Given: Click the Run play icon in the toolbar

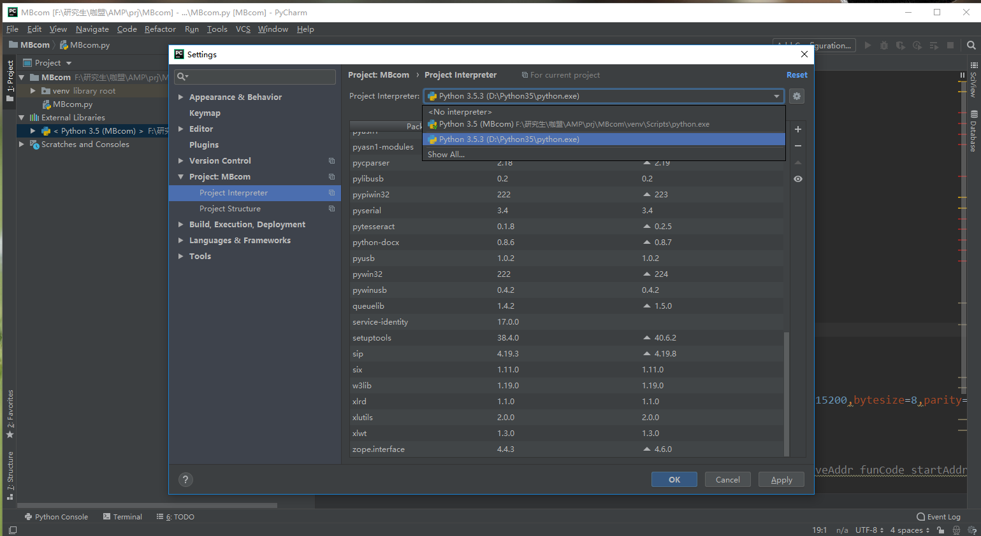Looking at the screenshot, I should [x=868, y=45].
